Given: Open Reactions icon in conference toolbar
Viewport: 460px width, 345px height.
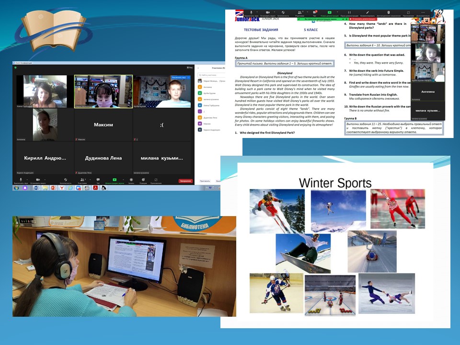Looking at the screenshot, I should coord(143,180).
